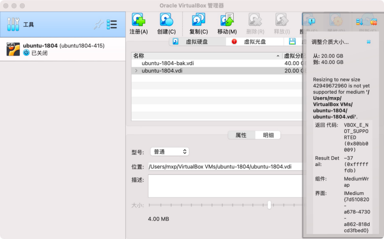Viewport: 384px width, 239px height.
Task: Click the Register (注册) disk toolbar icon
Action: (138, 20)
